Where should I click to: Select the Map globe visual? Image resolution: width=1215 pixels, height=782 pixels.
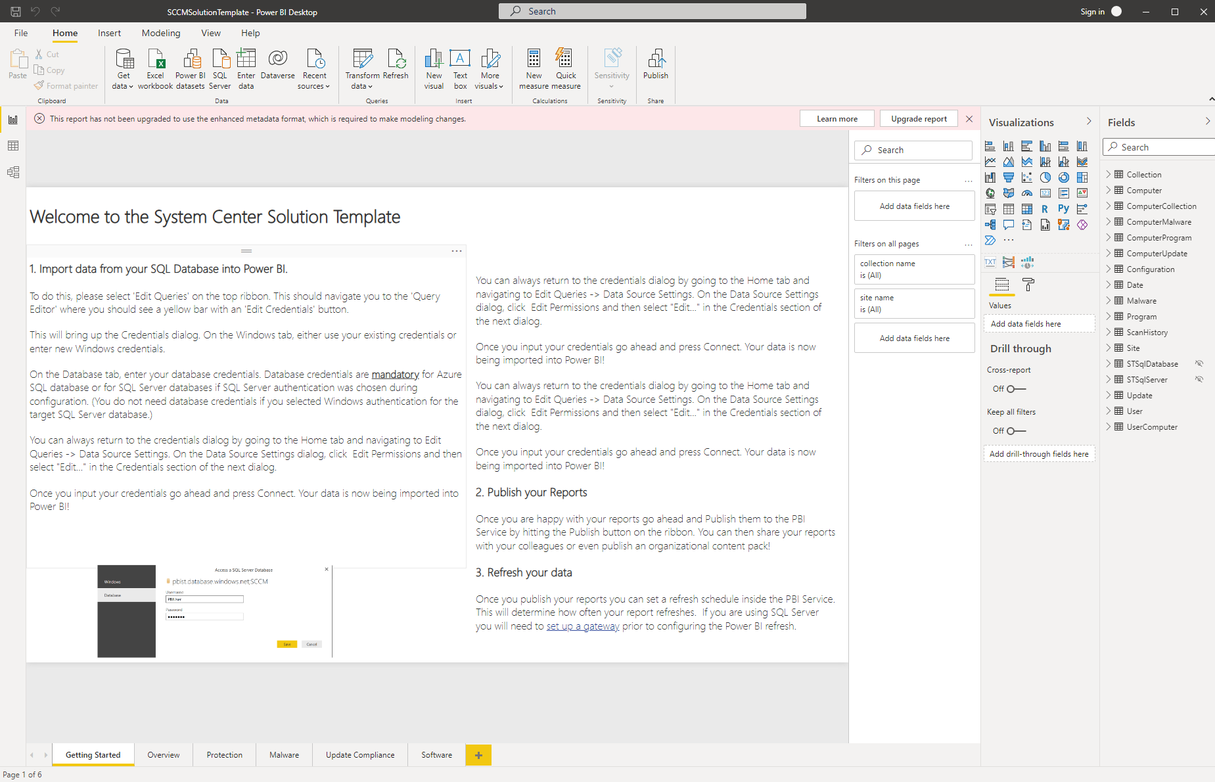990,193
